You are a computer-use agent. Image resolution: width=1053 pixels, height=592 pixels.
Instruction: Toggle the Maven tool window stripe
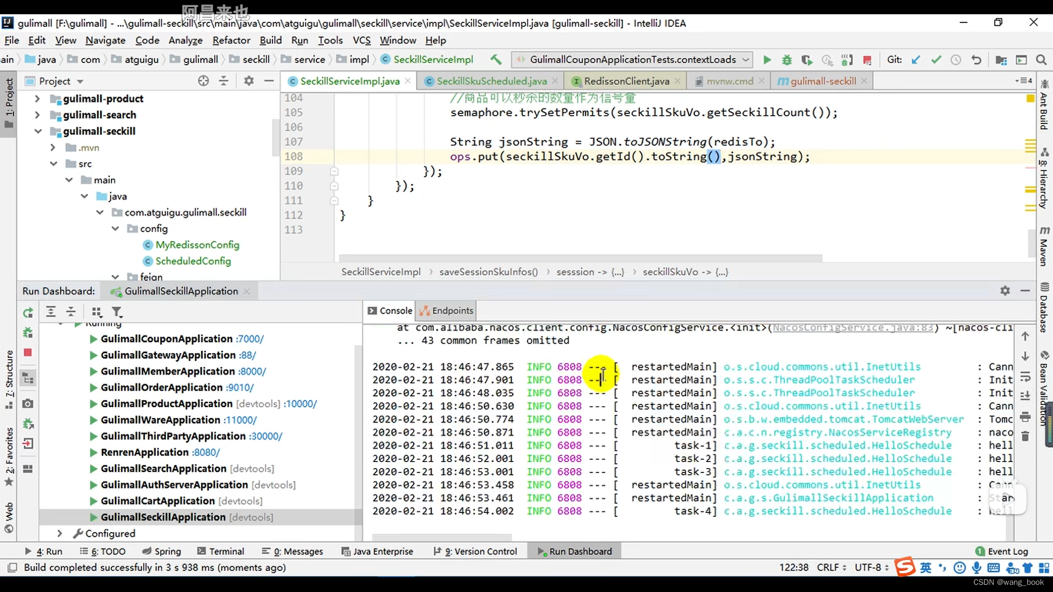[x=1044, y=246]
